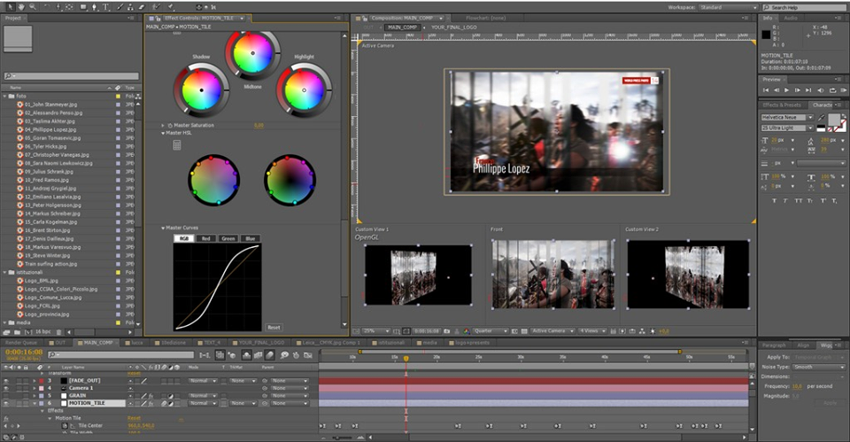Toggle the fx switch on MOTION_TILE layer

pyautogui.click(x=151, y=404)
